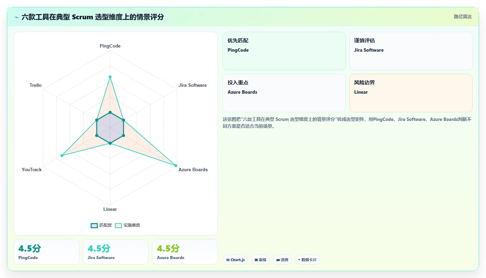Click the title 六款工具在典型 Scrum 选型维度上的情景评分

point(93,17)
